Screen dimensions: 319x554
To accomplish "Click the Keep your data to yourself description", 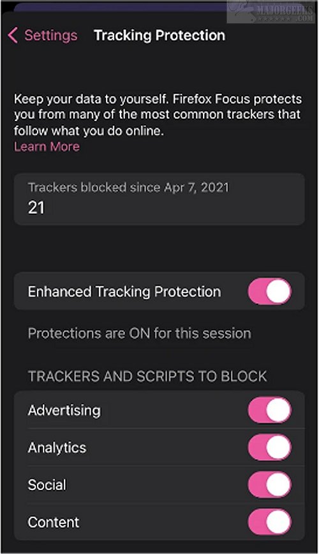I will coord(158,115).
